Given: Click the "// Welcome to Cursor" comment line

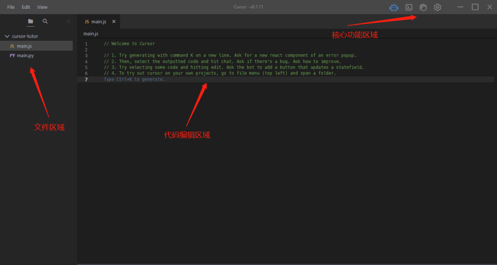Looking at the screenshot, I should tap(129, 44).
